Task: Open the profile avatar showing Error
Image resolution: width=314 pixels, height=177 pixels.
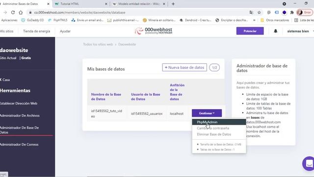Action: 305,12
